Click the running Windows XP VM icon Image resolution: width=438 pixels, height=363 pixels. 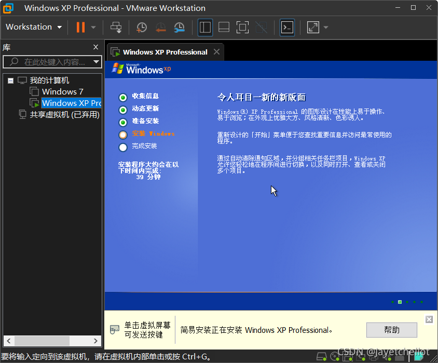pos(34,103)
